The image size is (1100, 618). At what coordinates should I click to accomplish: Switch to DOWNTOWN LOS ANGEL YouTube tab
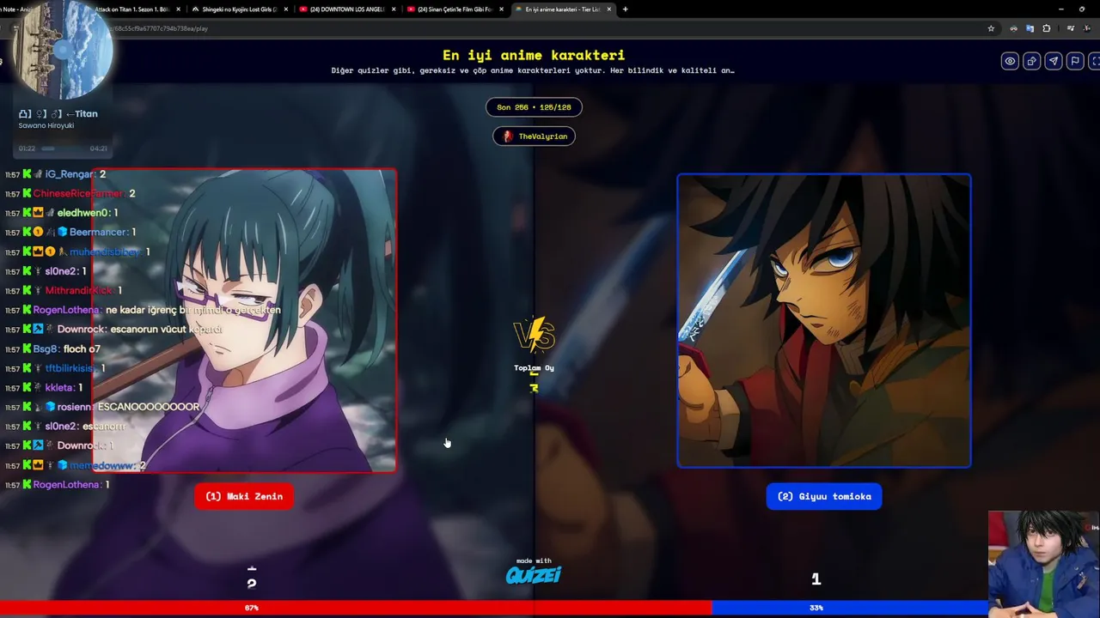click(346, 9)
